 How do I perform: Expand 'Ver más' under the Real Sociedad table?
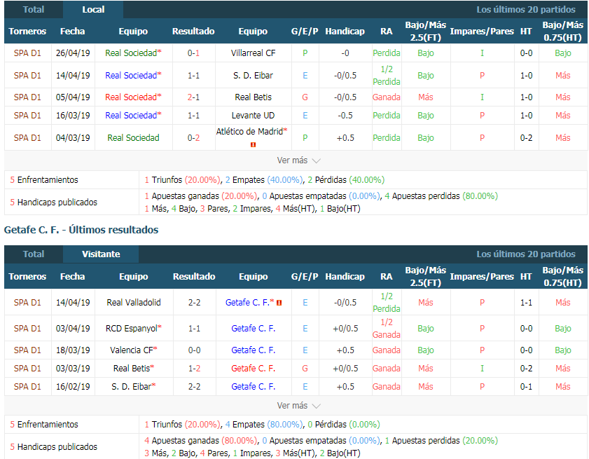pos(298,160)
